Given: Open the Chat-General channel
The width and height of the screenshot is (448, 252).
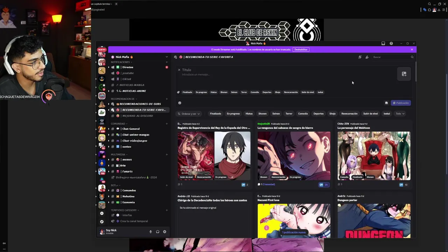Looking at the screenshot, I should pos(139,129).
